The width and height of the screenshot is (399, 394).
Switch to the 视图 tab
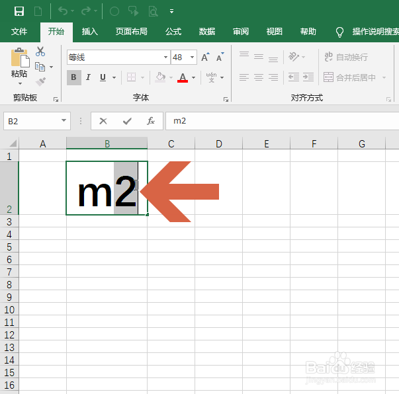275,32
